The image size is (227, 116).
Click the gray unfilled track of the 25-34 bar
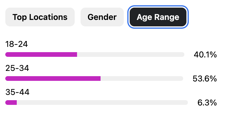point(142,79)
